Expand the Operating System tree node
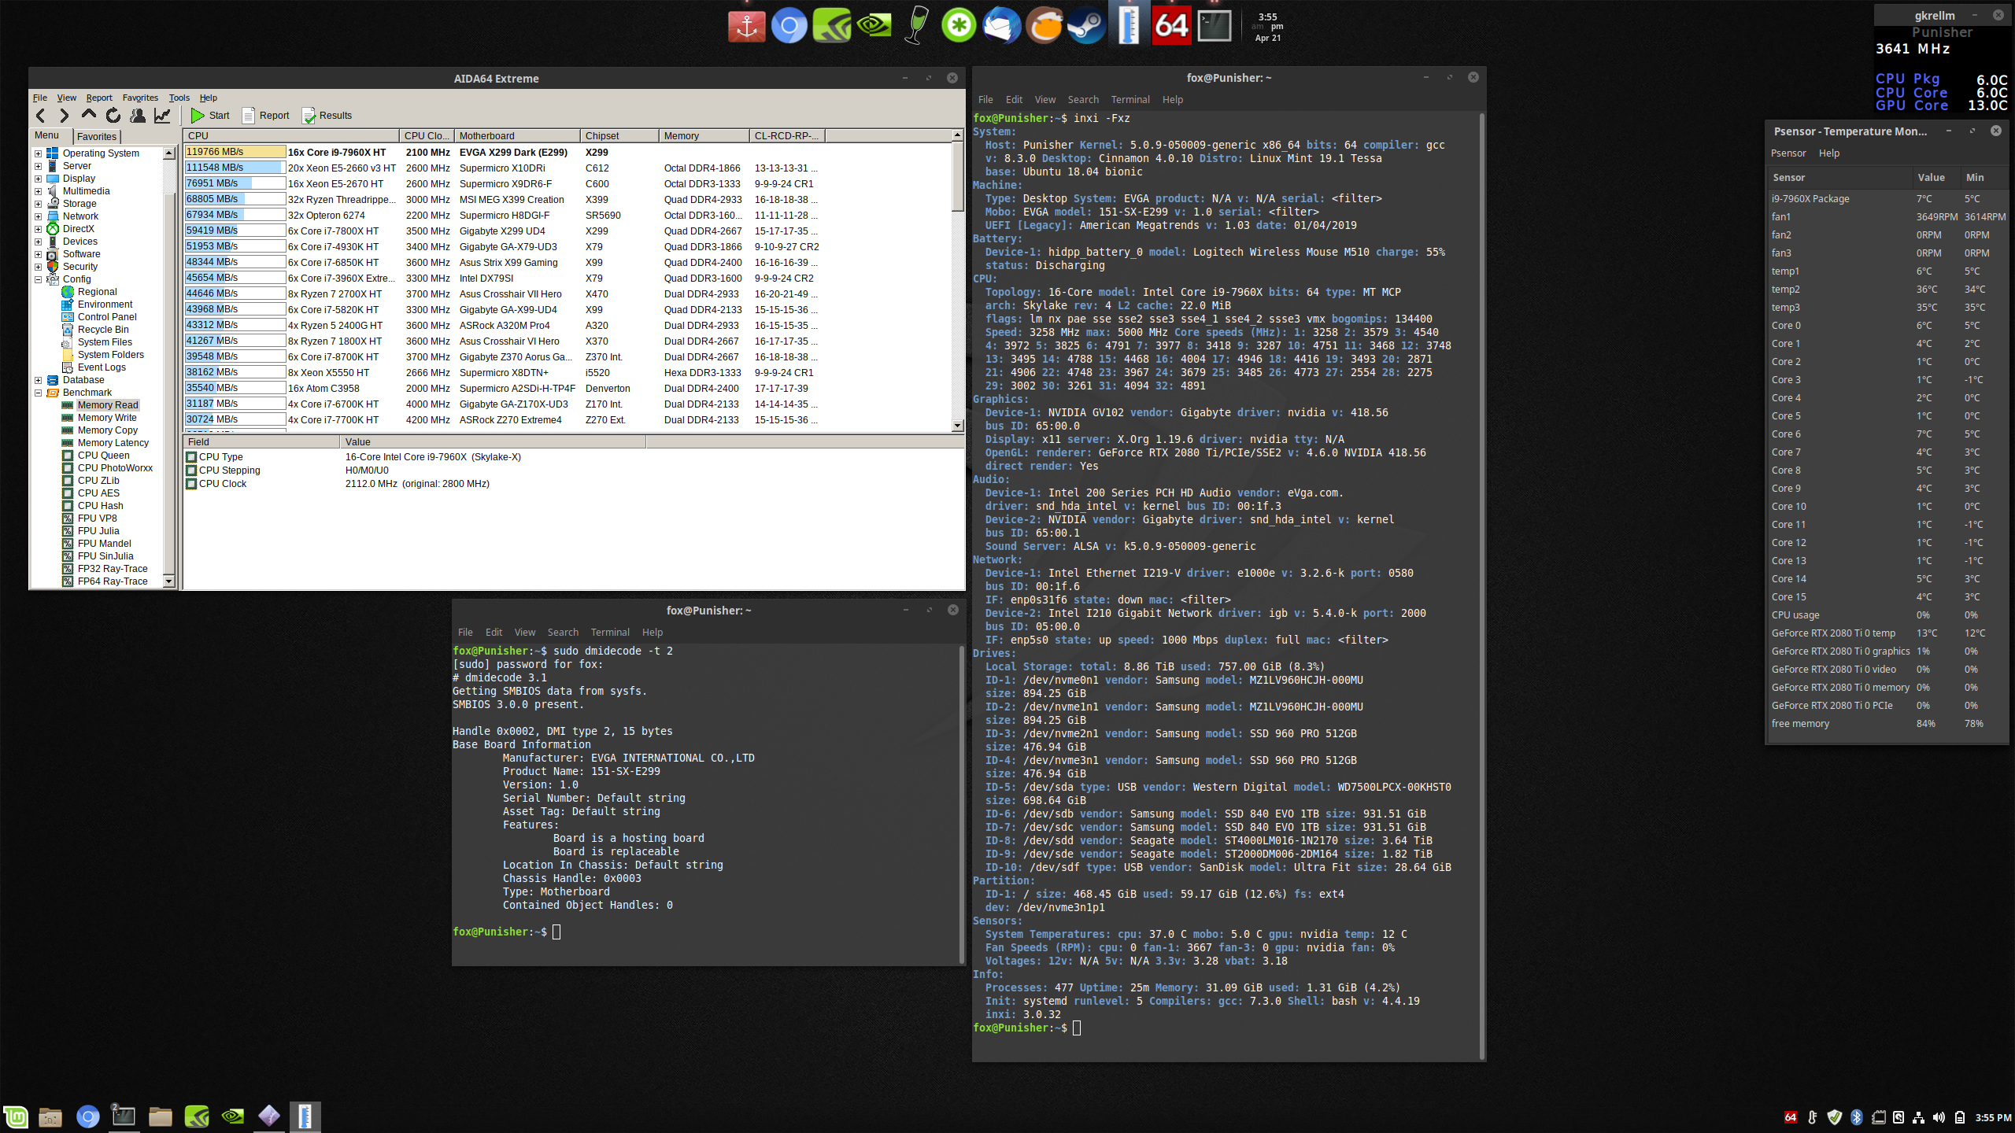Image resolution: width=2015 pixels, height=1133 pixels. pos(38,153)
